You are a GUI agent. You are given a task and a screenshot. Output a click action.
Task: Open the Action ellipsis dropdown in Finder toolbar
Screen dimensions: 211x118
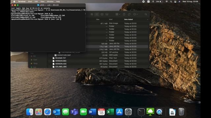[135, 14]
